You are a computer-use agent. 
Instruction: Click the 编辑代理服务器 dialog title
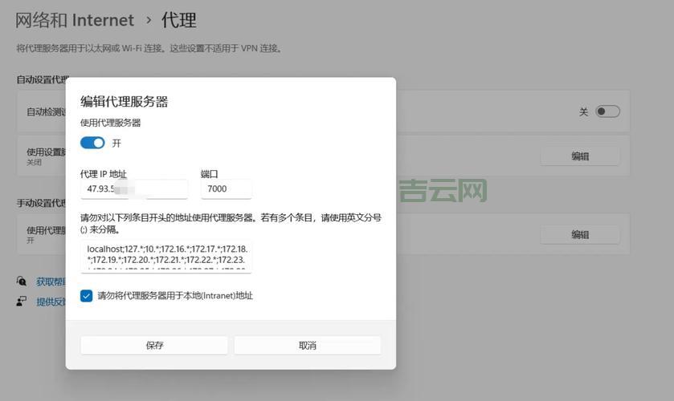coord(125,102)
